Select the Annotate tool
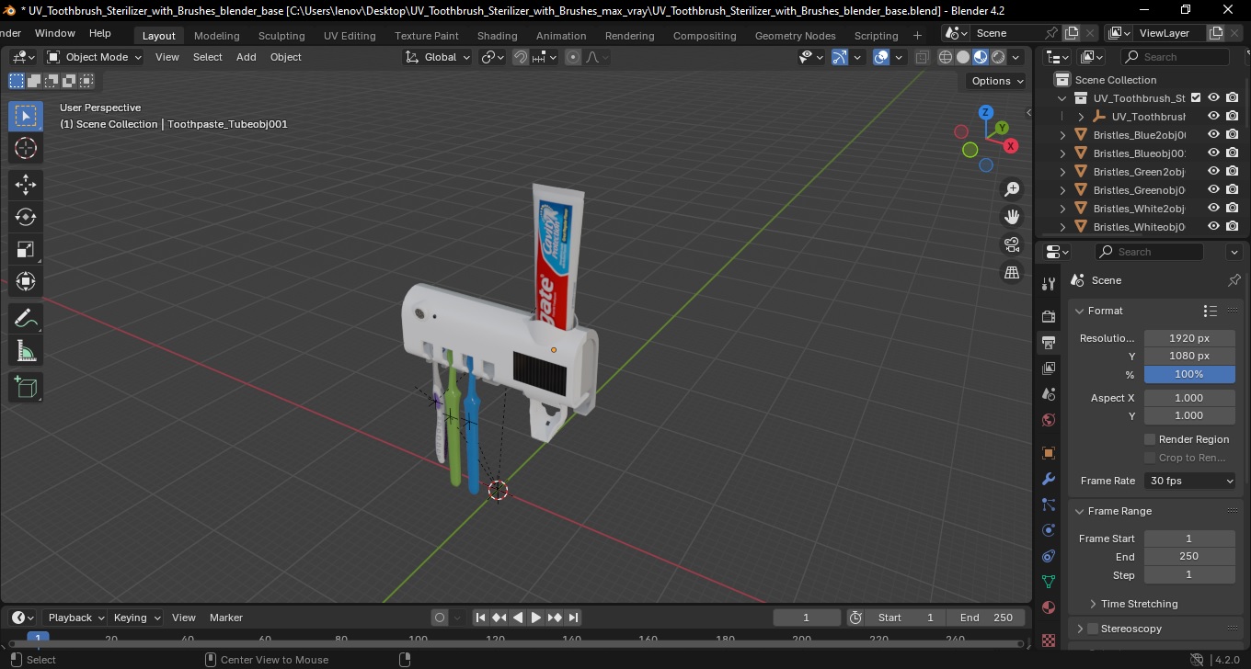The width and height of the screenshot is (1251, 669). pos(26,319)
